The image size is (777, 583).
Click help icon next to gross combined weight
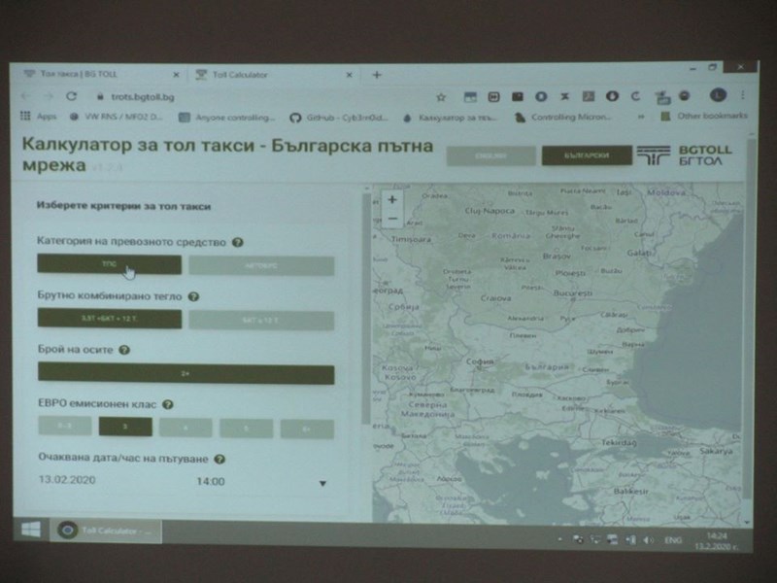click(193, 296)
